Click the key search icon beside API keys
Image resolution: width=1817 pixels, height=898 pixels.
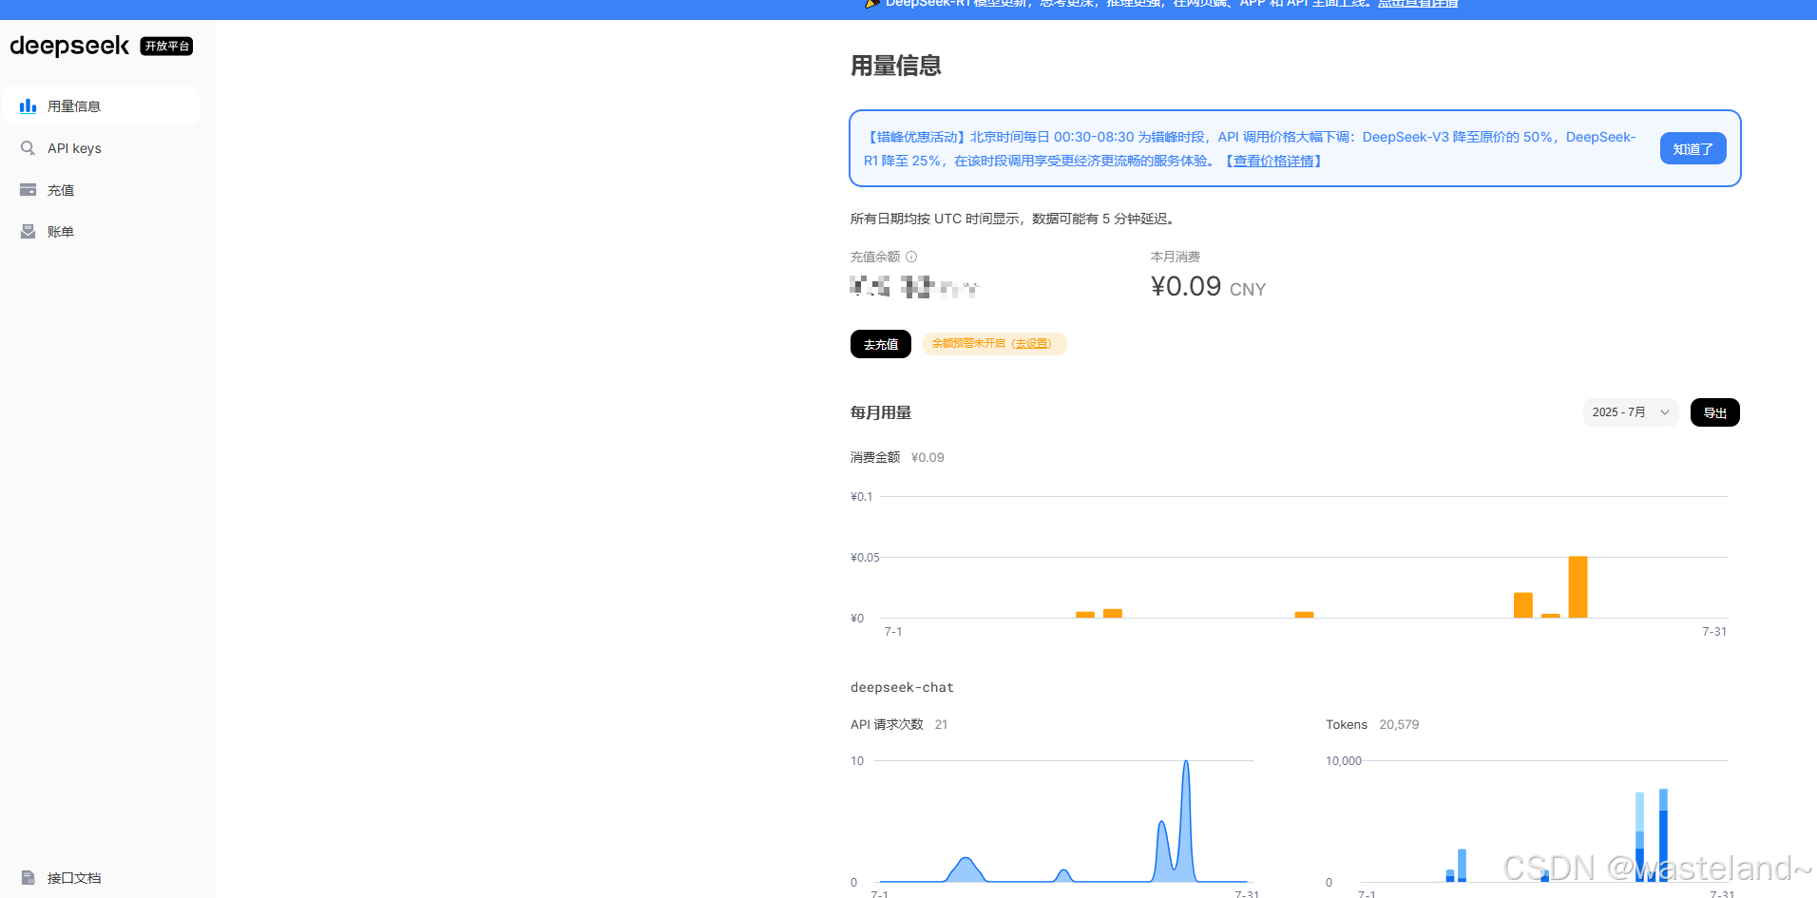pyautogui.click(x=29, y=148)
